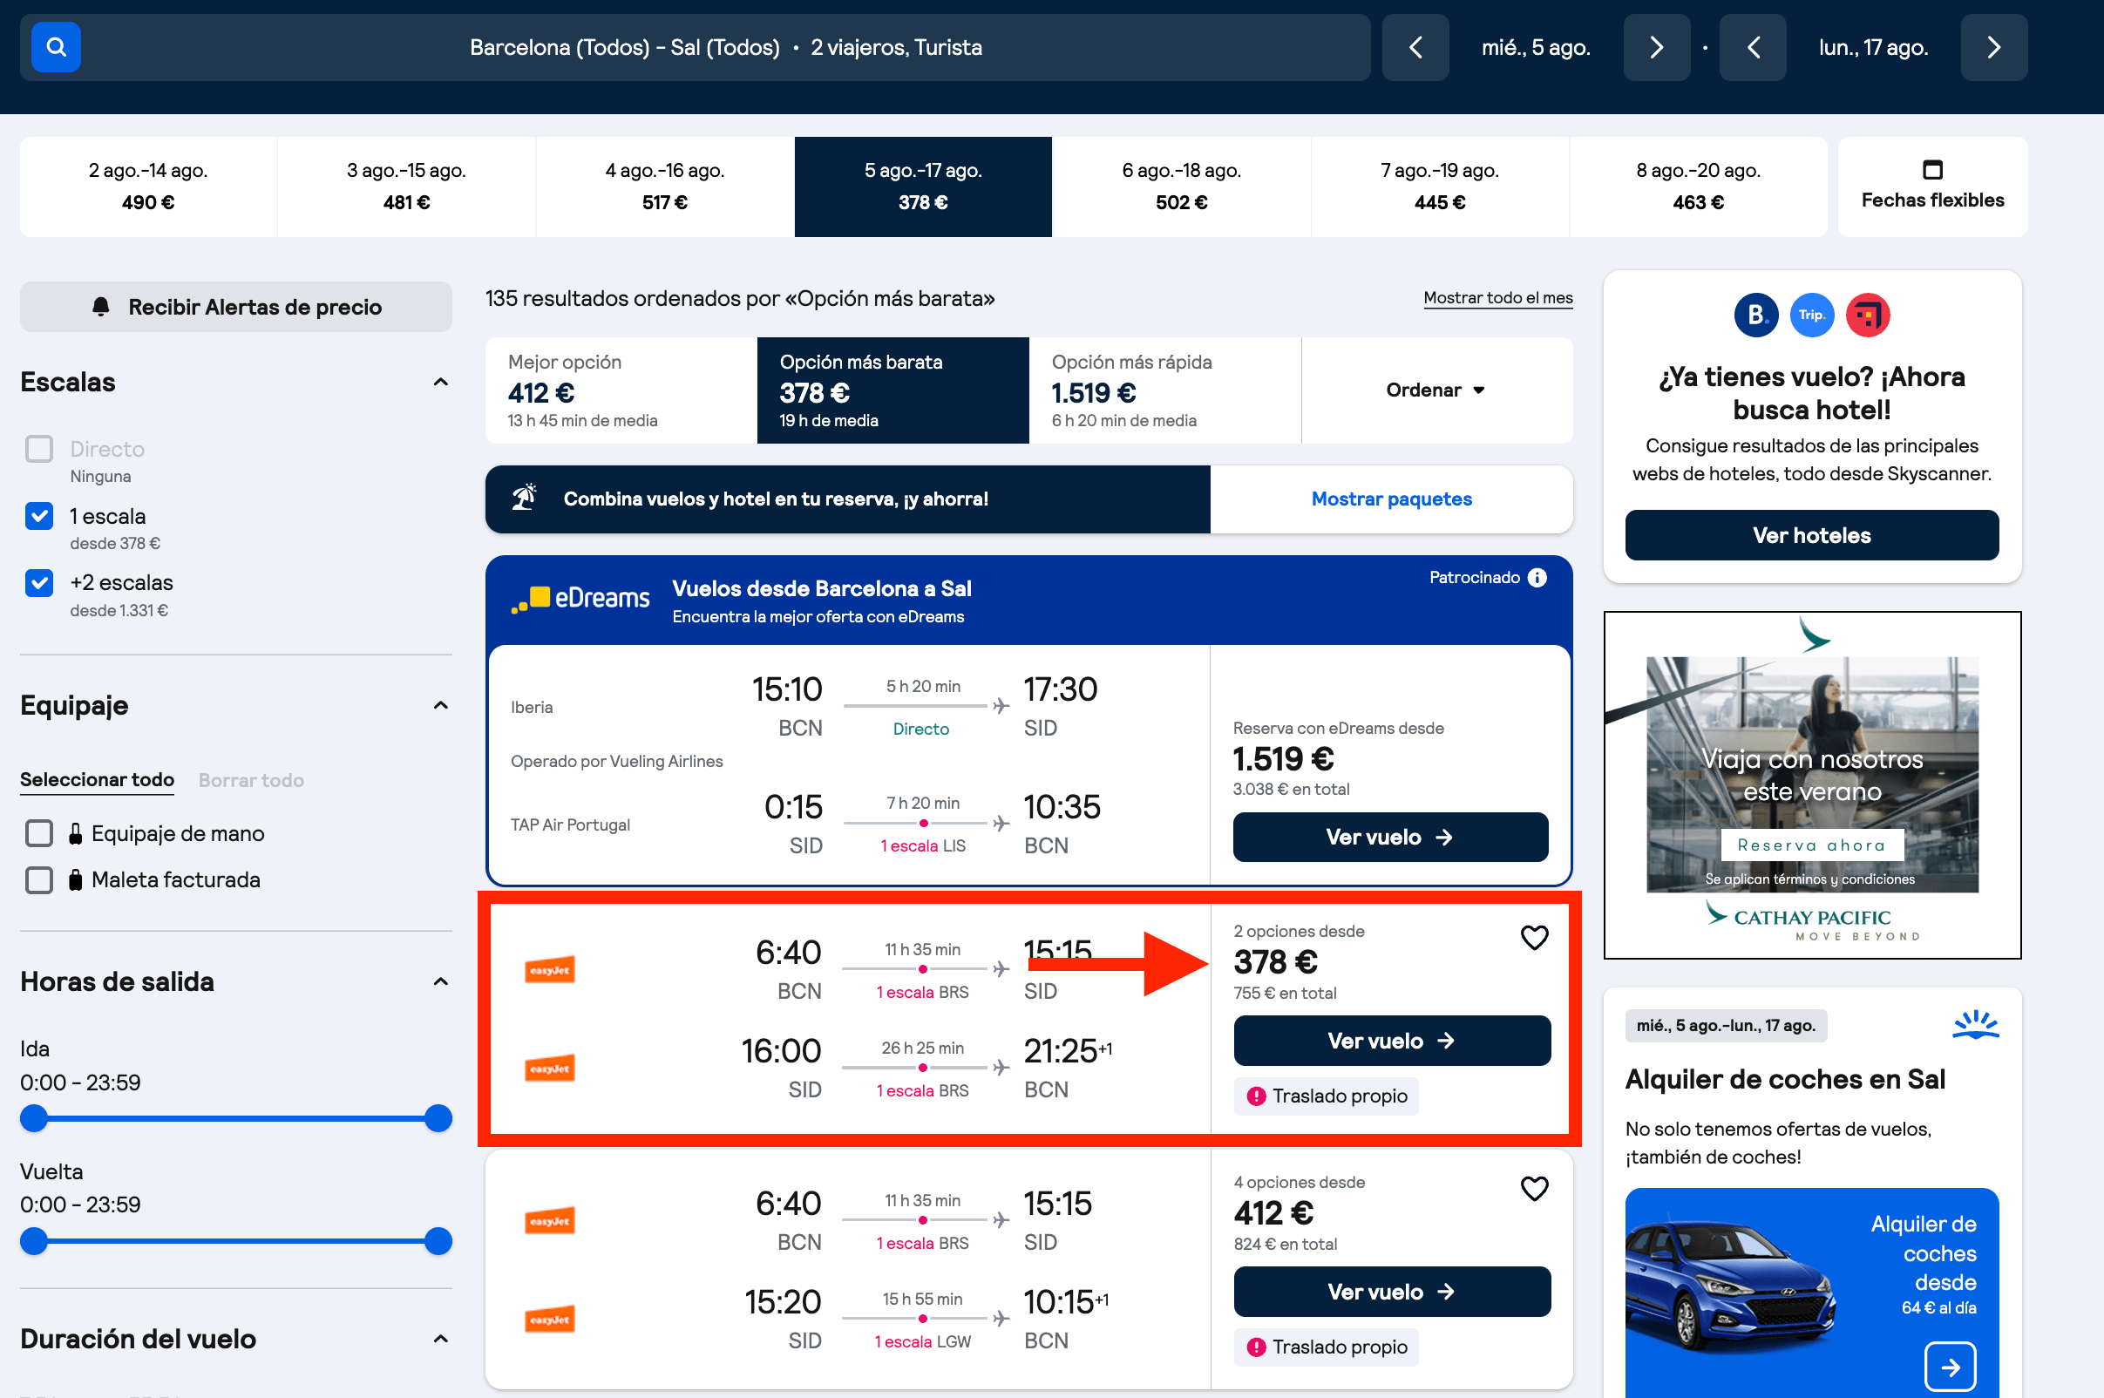Select dates 3 ago.-15 ago. for 481 €
Viewport: 2104px width, 1398px height.
[406, 187]
